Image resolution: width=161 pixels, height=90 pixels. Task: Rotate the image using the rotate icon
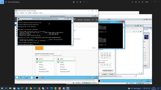pyautogui.click(x=77, y=2)
